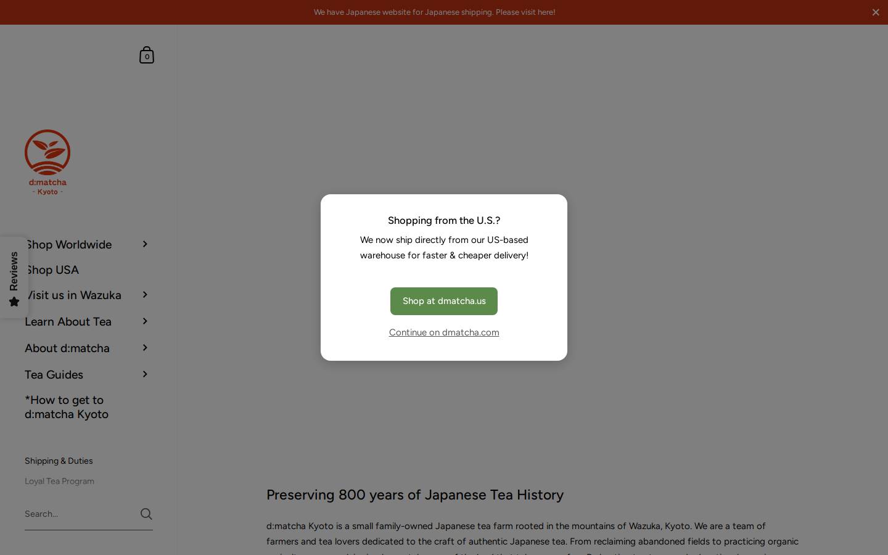
Task: Expand Learn About Tea arrow
Action: click(145, 321)
